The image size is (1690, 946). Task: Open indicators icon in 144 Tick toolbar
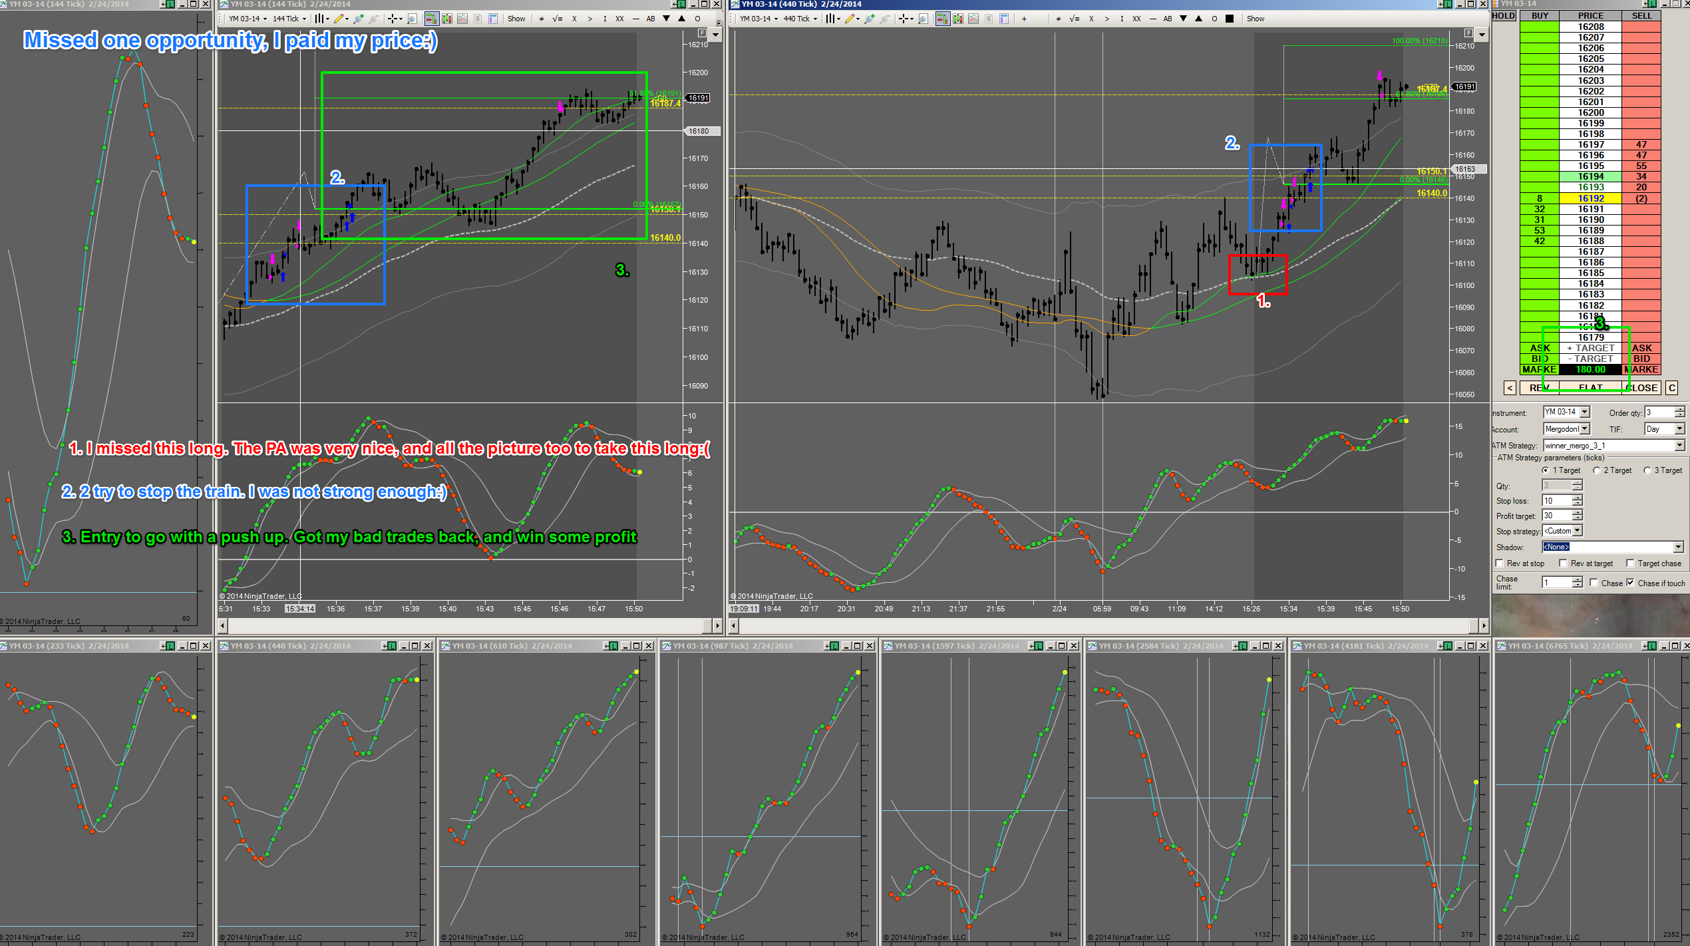click(462, 19)
